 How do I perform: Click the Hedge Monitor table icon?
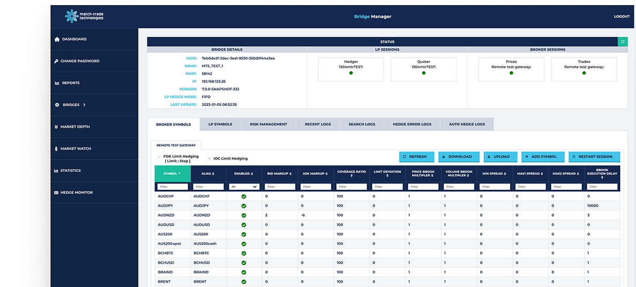point(56,192)
